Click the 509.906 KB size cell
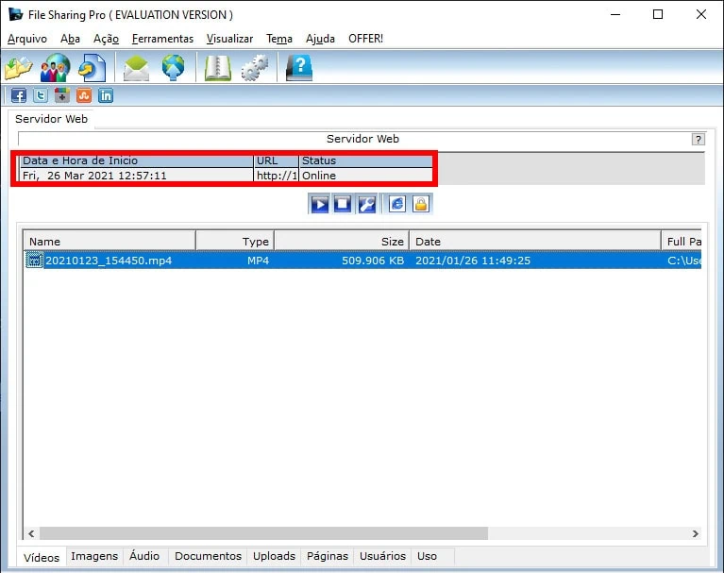This screenshot has width=724, height=573. tap(373, 261)
